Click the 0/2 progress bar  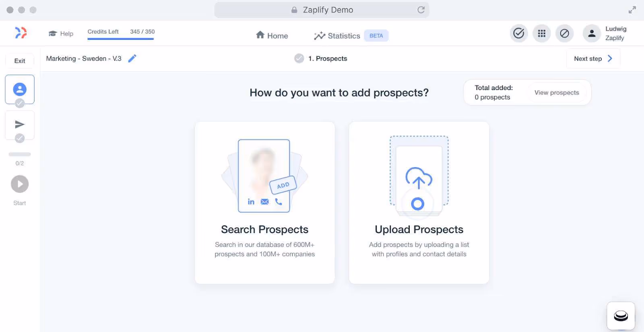point(20,154)
